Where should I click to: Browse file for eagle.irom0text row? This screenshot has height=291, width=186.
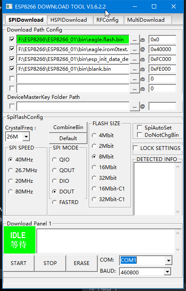135,49
